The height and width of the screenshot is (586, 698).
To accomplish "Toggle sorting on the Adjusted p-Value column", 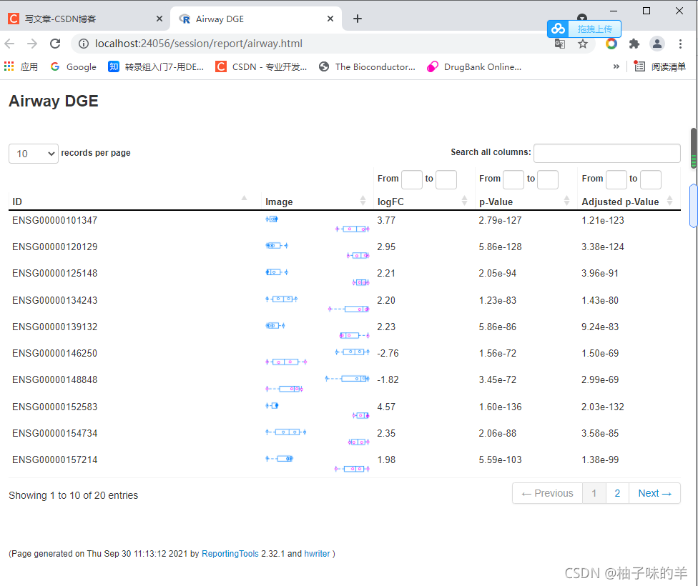I will (x=620, y=202).
